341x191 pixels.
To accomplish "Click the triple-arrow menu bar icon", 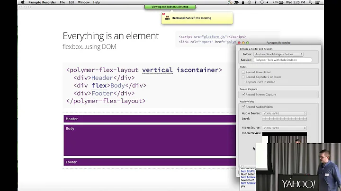I will point(236,2).
